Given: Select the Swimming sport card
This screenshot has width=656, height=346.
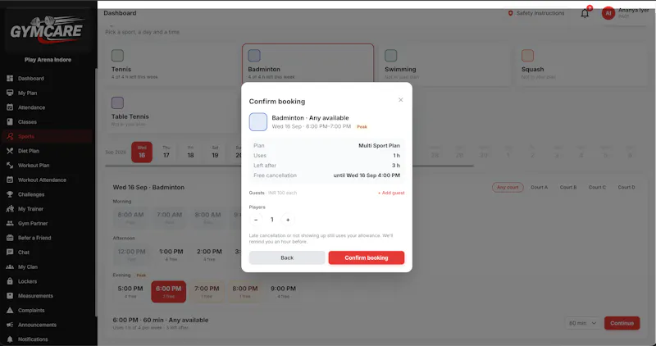Looking at the screenshot, I should [444, 65].
